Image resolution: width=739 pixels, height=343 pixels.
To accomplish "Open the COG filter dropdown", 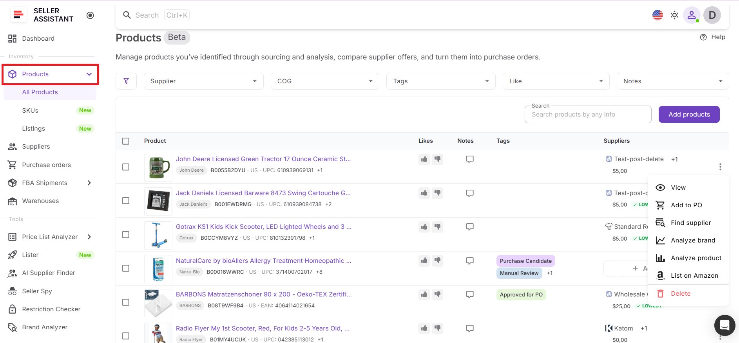I will click(325, 81).
